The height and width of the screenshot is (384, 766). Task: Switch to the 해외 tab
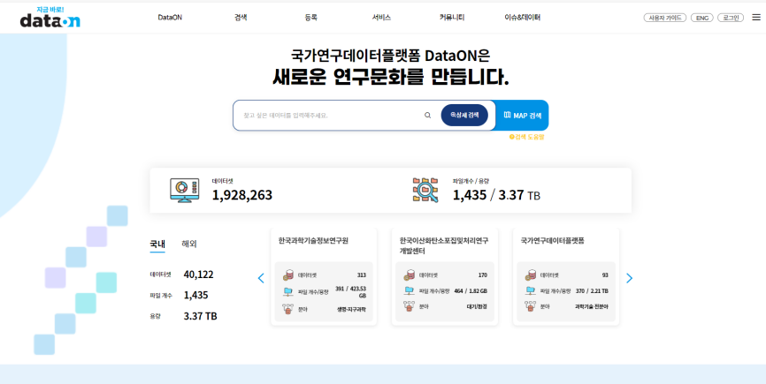189,245
